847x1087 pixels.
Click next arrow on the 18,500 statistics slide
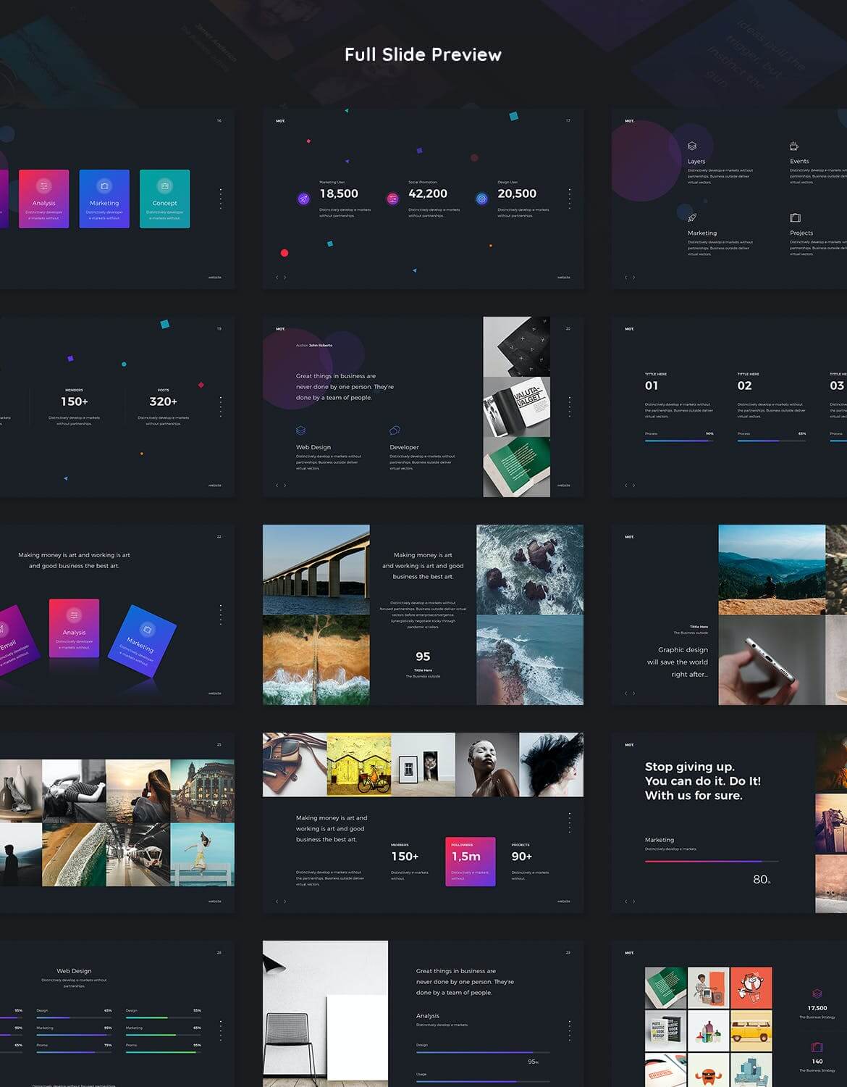pyautogui.click(x=285, y=278)
